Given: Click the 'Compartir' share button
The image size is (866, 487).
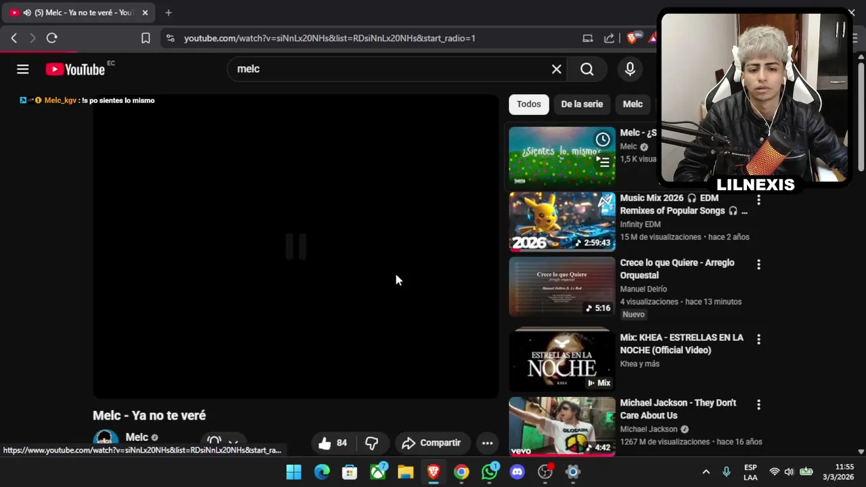Looking at the screenshot, I should [x=432, y=443].
